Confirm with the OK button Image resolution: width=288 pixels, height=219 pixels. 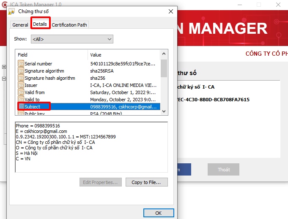click(x=158, y=213)
